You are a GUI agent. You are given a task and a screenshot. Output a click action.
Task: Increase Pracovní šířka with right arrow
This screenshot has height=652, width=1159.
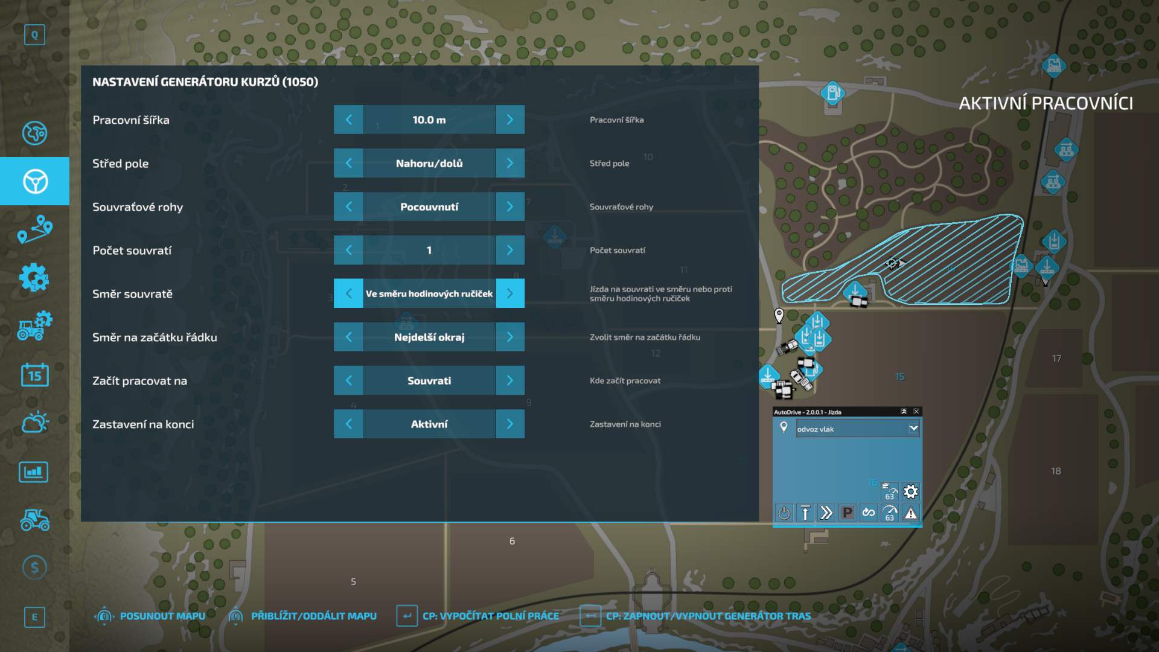[509, 120]
